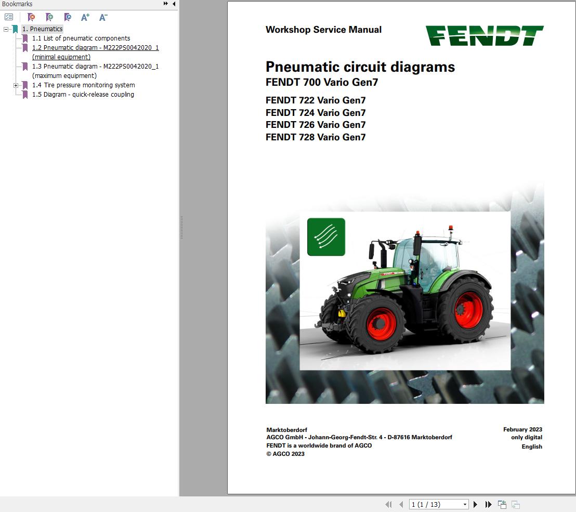Click the green pneumatics symbol on cover
Viewport: 576px width, 512px height.
326,237
